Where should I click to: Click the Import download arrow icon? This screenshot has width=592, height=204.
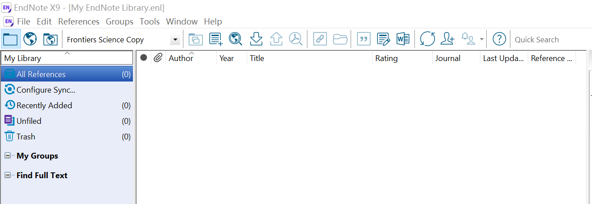point(256,39)
